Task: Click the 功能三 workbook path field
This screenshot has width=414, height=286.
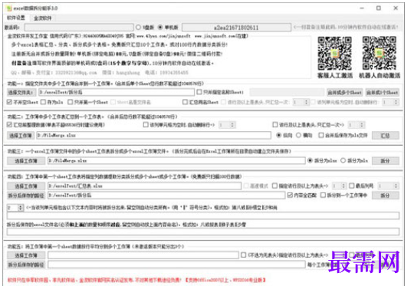Action: pos(176,161)
